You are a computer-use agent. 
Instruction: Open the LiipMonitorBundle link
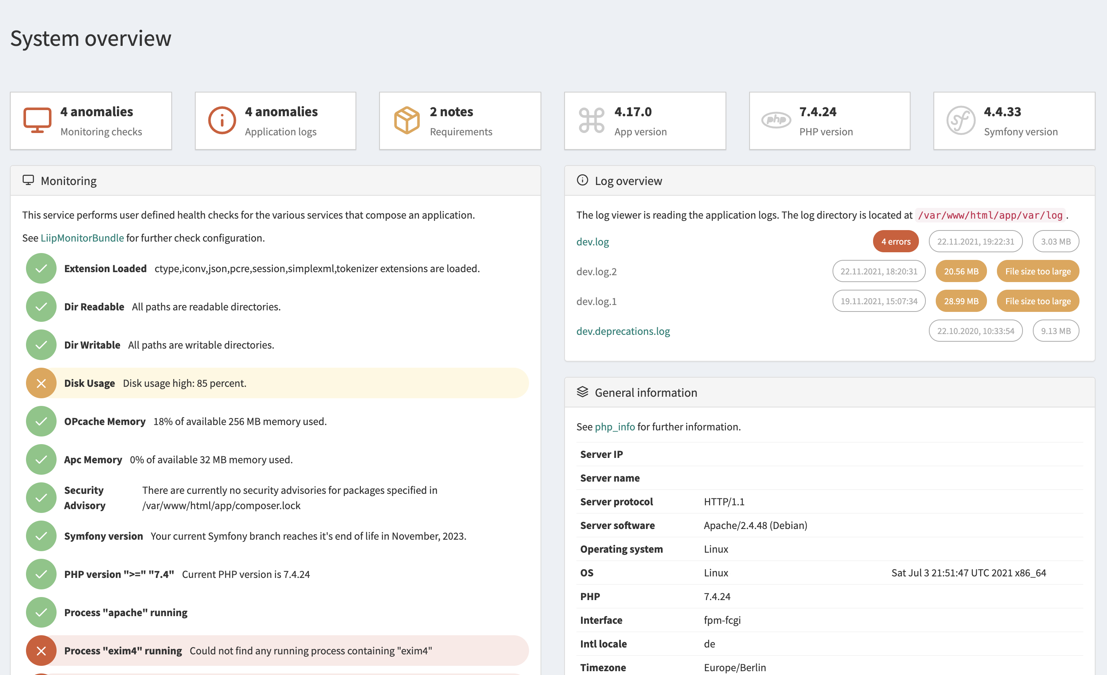pos(82,238)
